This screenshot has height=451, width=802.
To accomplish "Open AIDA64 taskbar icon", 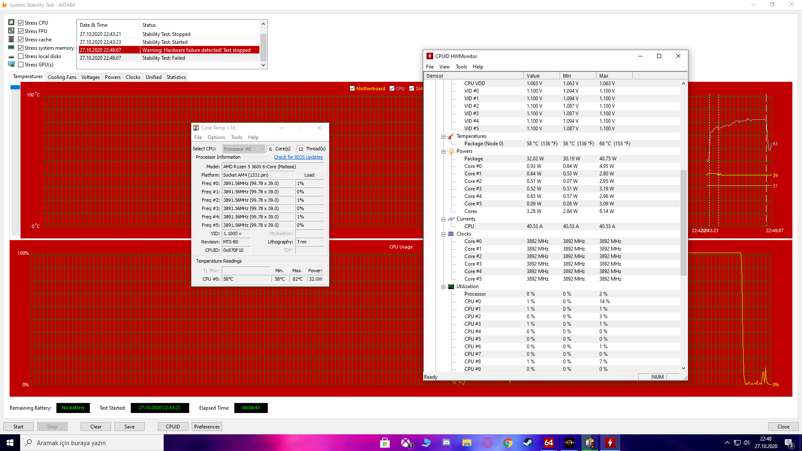I will 548,443.
